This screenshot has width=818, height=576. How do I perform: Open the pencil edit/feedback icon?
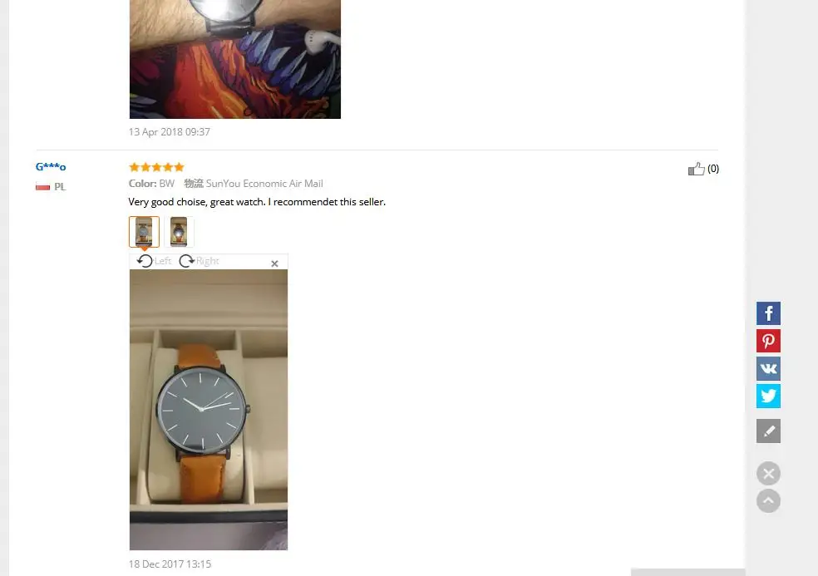click(768, 431)
